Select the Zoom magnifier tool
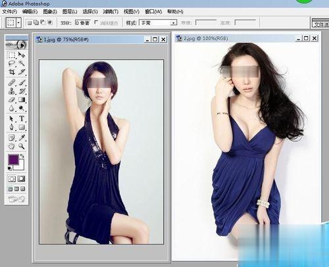This screenshot has height=267, width=329. coord(22,146)
